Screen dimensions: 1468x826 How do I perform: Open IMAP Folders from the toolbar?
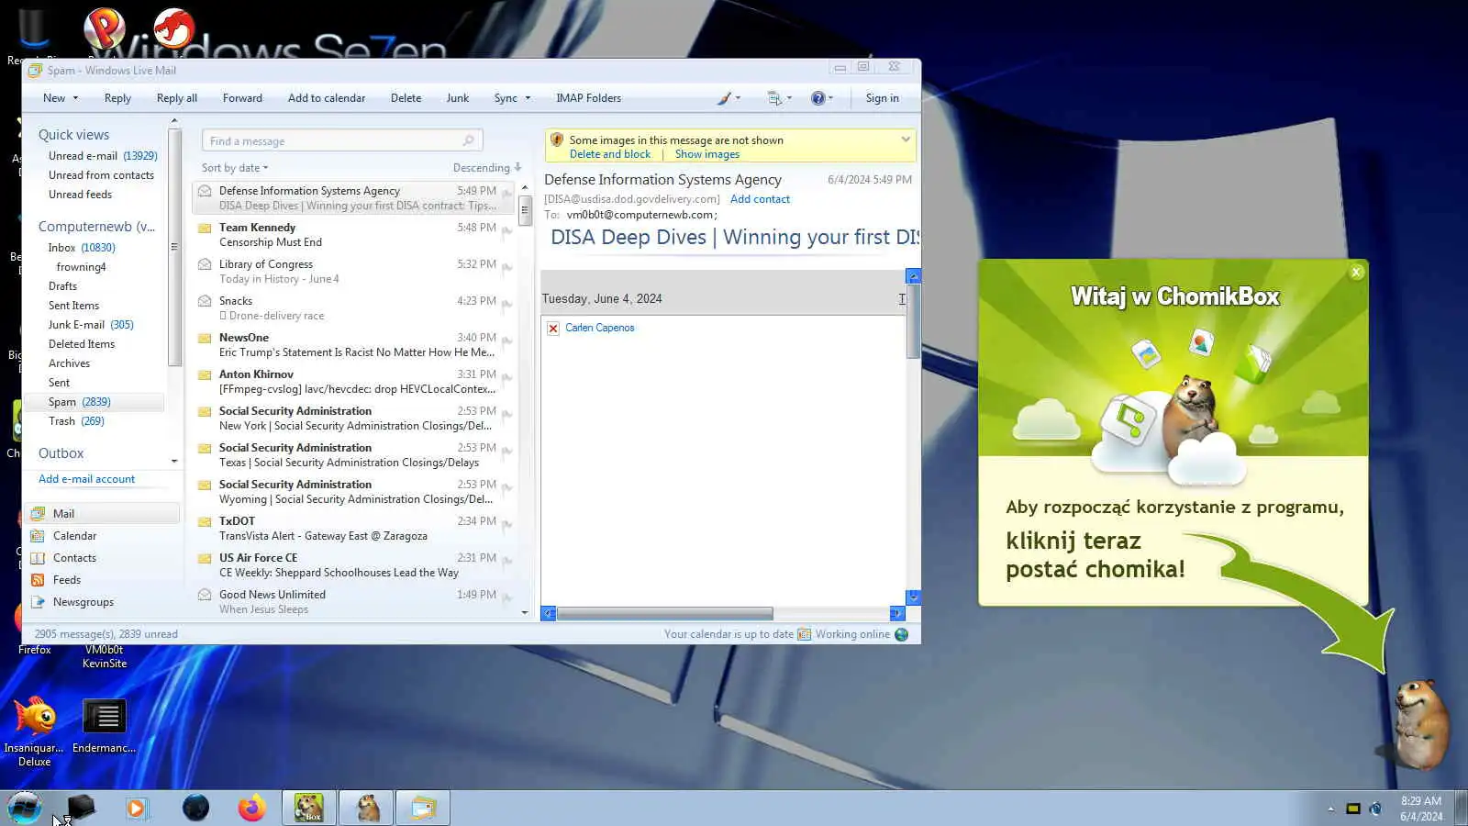(588, 98)
